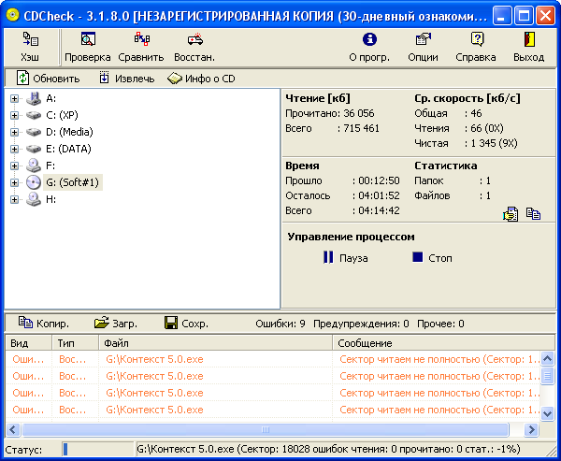Open the Восстан. recovery tool
The width and height of the screenshot is (561, 461).
click(194, 48)
